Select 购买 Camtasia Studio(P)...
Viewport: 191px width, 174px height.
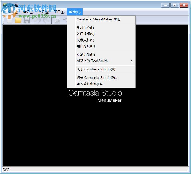pos(101,78)
